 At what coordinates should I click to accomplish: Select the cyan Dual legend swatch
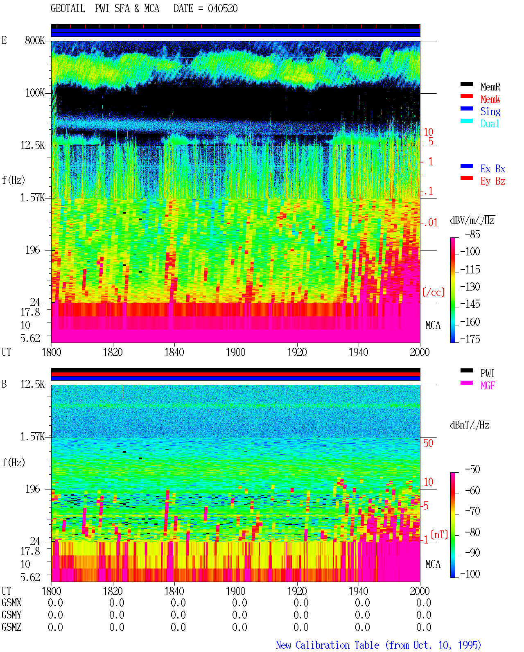pyautogui.click(x=466, y=121)
